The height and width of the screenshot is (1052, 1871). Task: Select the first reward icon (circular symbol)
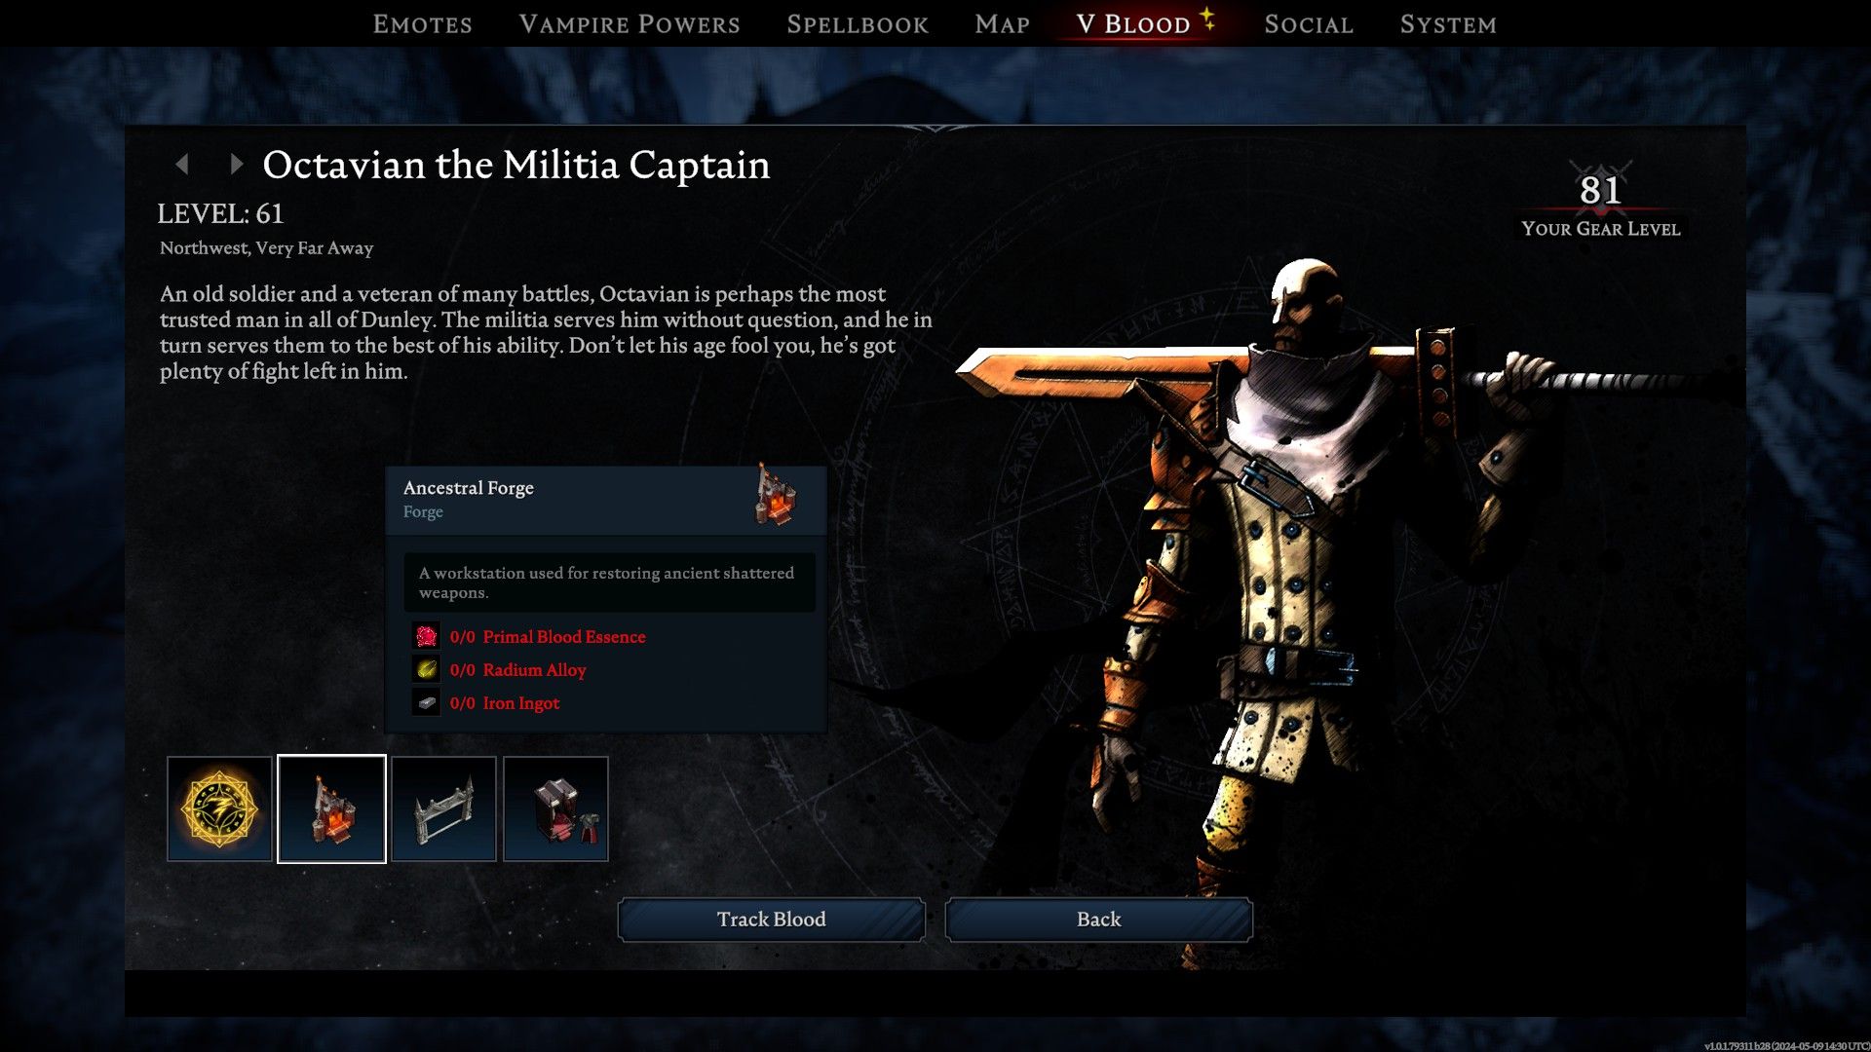pos(217,808)
